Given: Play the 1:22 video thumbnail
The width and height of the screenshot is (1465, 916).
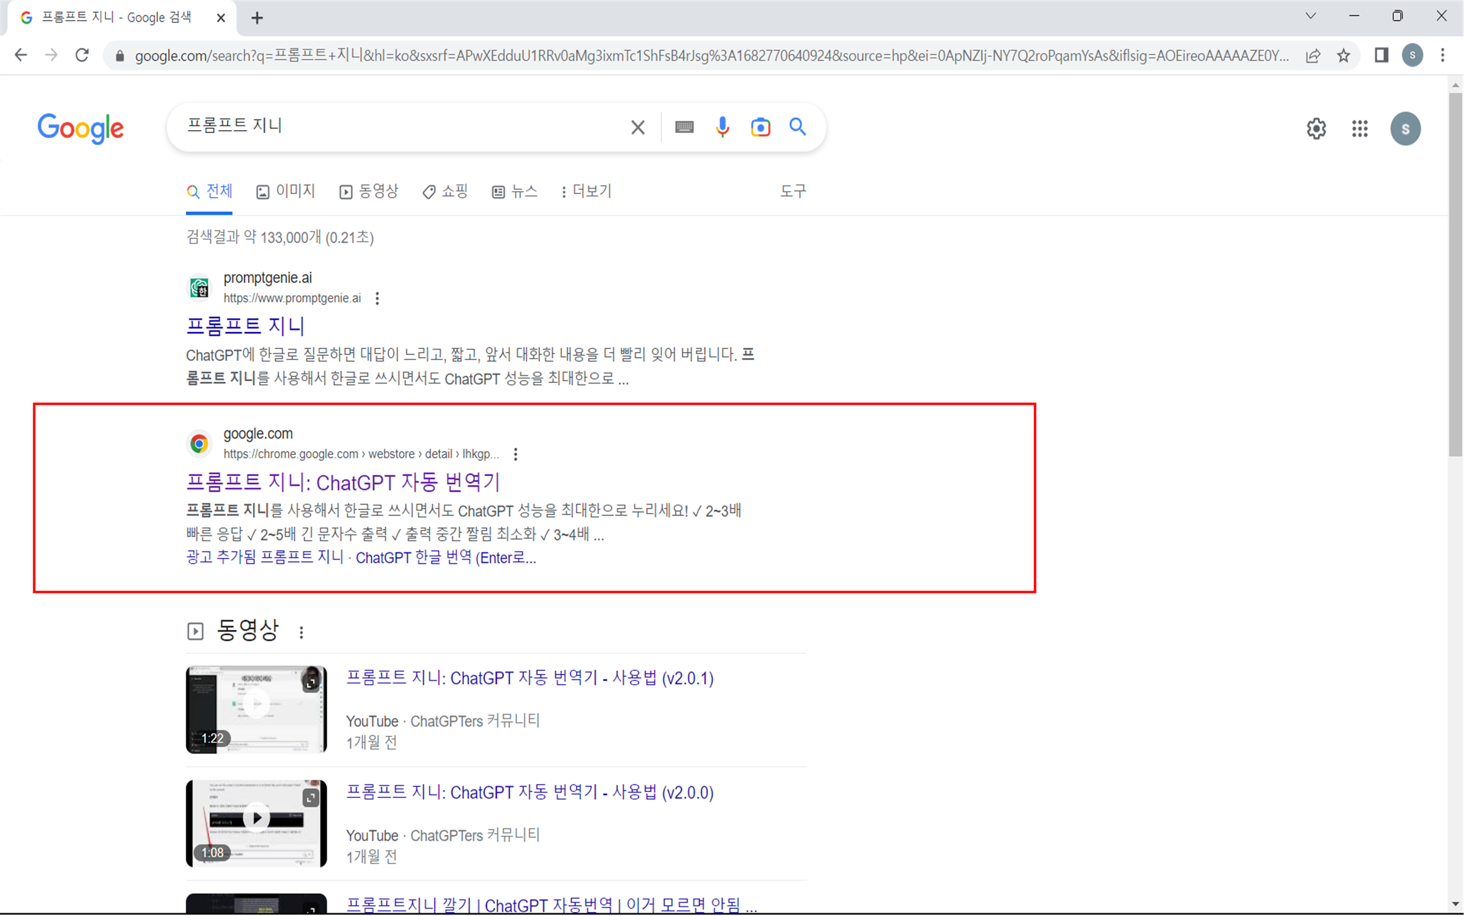Looking at the screenshot, I should coord(257,710).
